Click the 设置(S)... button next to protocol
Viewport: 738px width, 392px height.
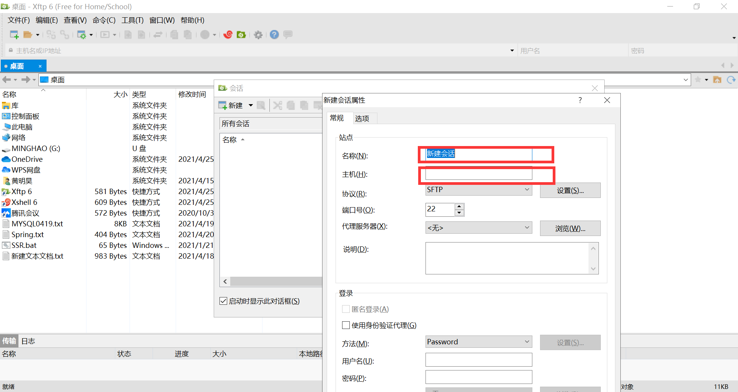pos(570,190)
